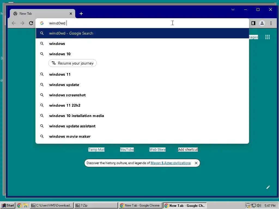Click the Google logo in the address bar

42,23
